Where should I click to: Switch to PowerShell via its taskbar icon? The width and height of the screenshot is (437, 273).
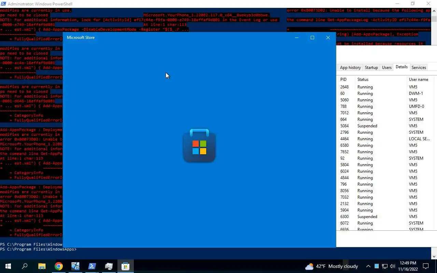pos(92,266)
